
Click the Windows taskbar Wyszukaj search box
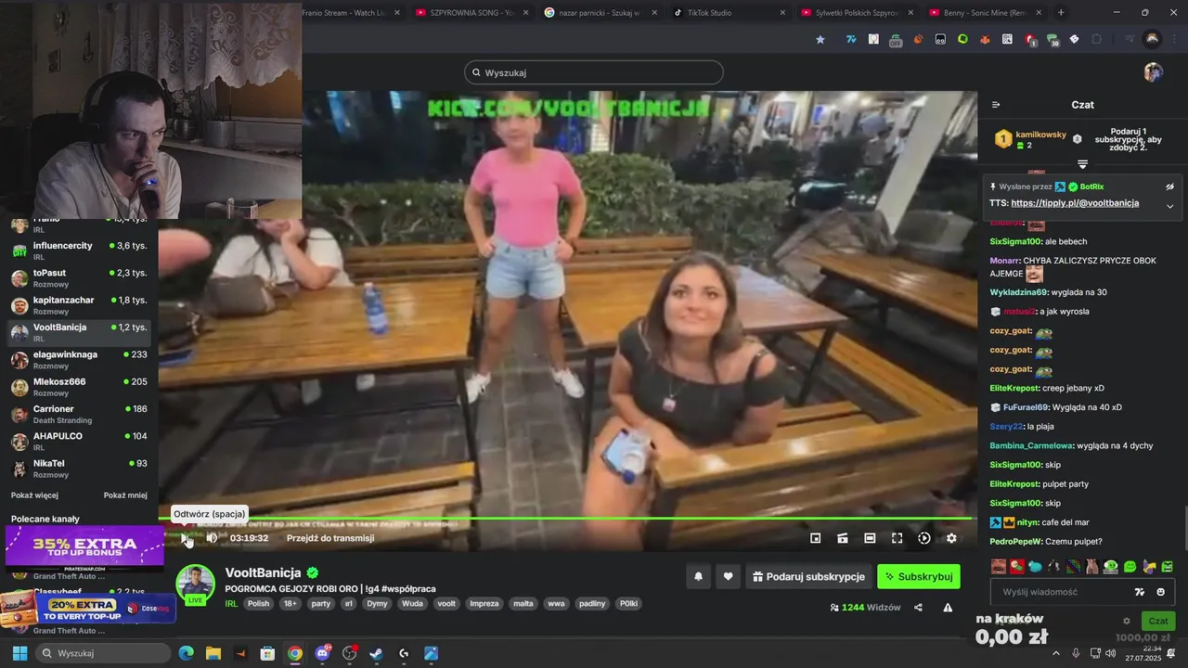point(102,653)
